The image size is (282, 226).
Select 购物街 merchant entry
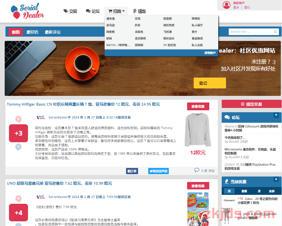[x=196, y=19]
